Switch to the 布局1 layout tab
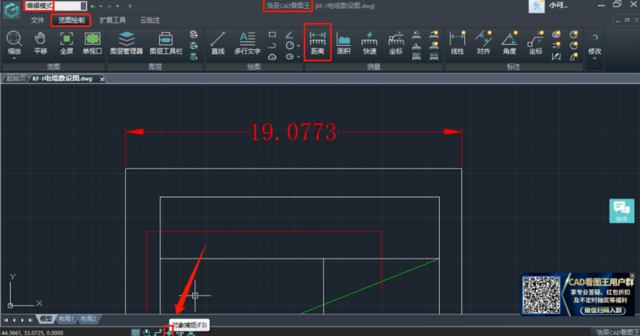 pyautogui.click(x=66, y=319)
